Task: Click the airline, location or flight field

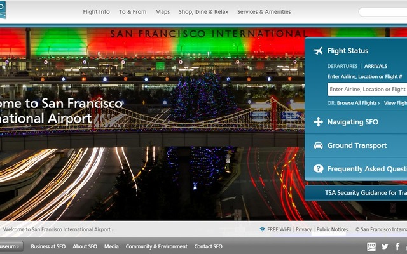Action: 368,90
